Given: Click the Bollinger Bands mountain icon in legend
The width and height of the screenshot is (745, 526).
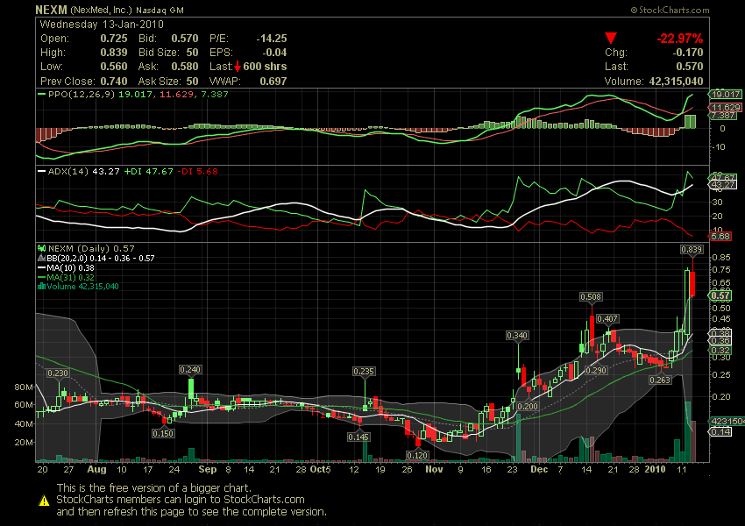Looking at the screenshot, I should [41, 258].
